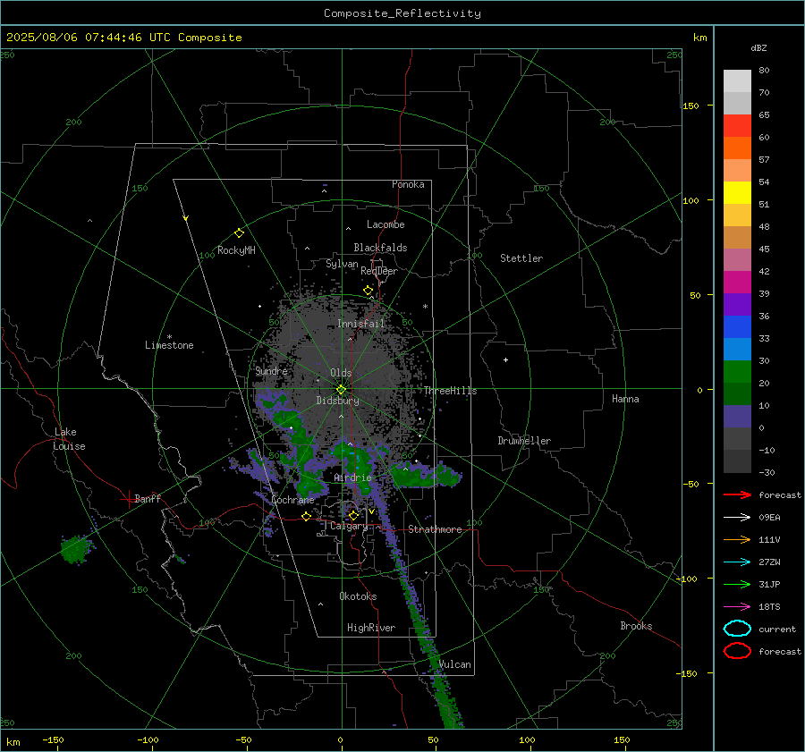Click the Drumheller city label

click(524, 441)
